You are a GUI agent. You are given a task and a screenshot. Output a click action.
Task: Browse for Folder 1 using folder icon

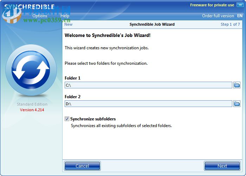point(237,85)
